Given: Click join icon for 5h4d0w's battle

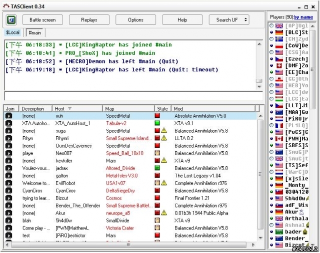Looking at the screenshot, I should pyautogui.click(x=9, y=221).
